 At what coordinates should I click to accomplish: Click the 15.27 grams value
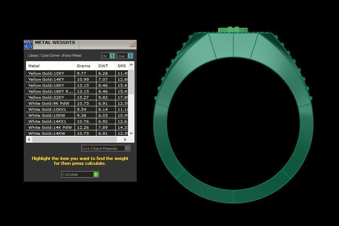pyautogui.click(x=83, y=97)
